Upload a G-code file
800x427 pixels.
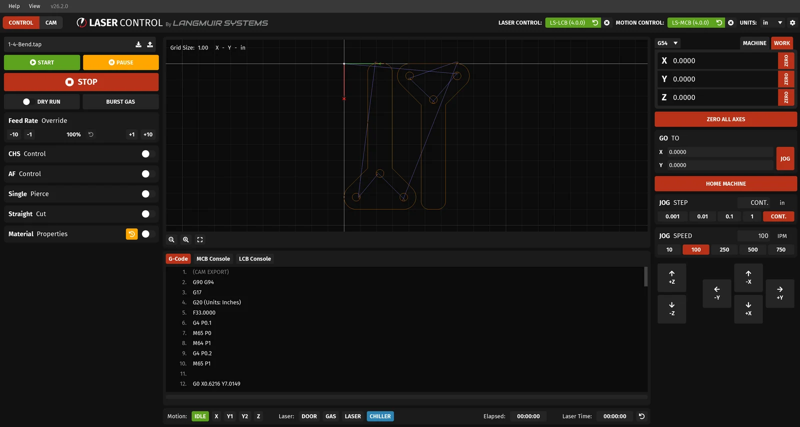[x=150, y=44]
